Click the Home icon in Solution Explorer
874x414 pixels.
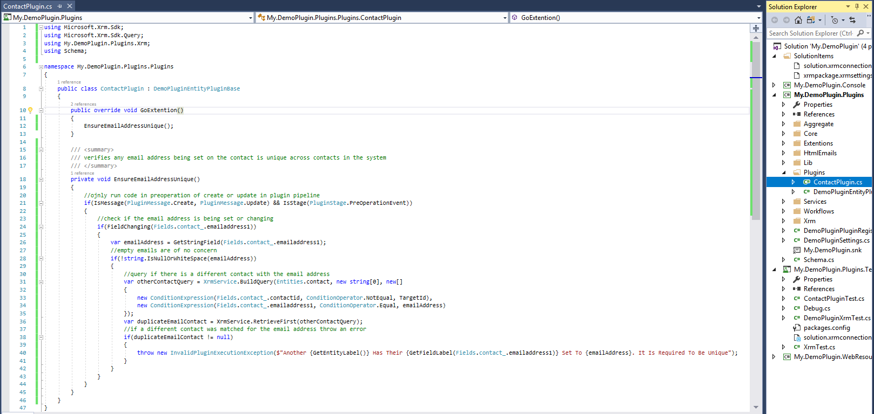(798, 20)
